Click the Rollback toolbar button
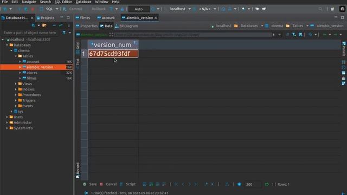Screen dimensions: 347x195 [99, 9]
